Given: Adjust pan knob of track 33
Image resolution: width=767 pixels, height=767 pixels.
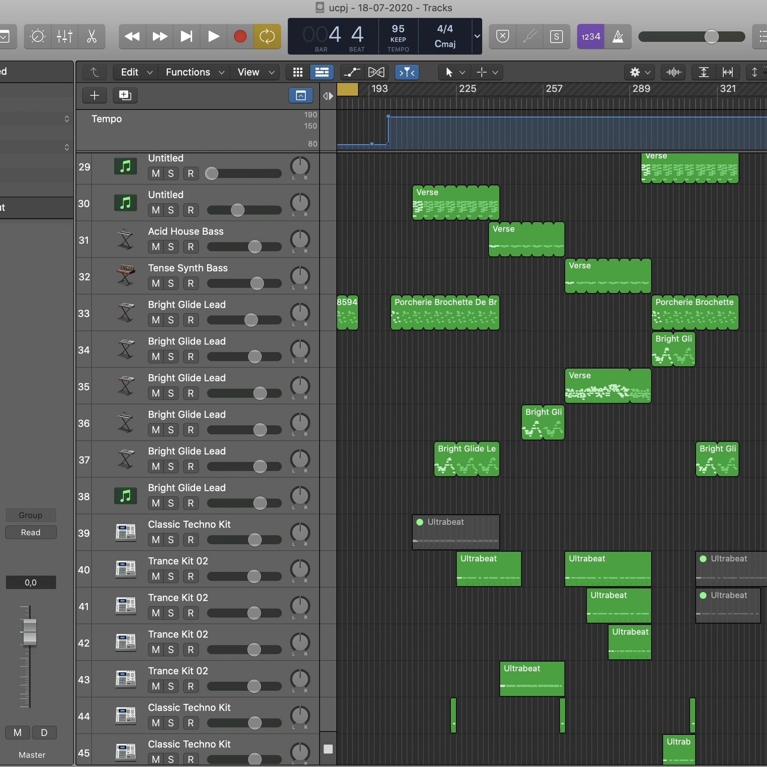Looking at the screenshot, I should click(300, 312).
